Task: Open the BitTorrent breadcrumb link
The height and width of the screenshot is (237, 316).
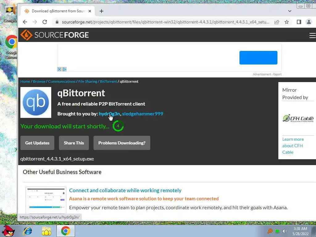Action: (x=108, y=81)
